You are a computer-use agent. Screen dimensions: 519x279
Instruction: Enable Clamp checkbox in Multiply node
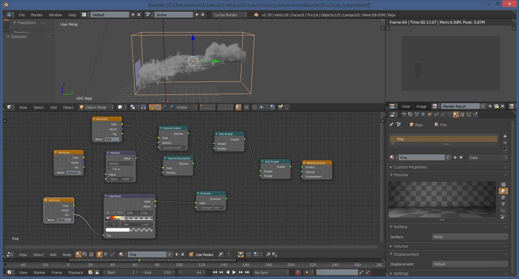[110, 169]
